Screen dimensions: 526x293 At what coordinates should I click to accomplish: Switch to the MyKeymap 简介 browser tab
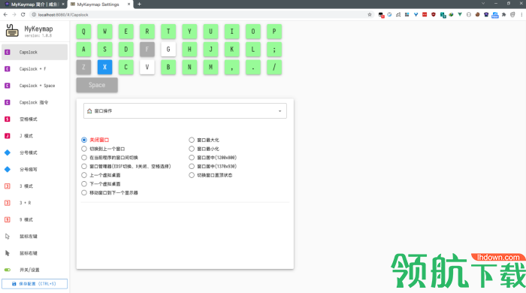click(34, 5)
